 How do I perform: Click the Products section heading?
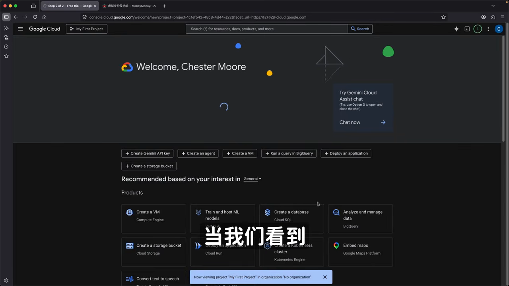132,193
